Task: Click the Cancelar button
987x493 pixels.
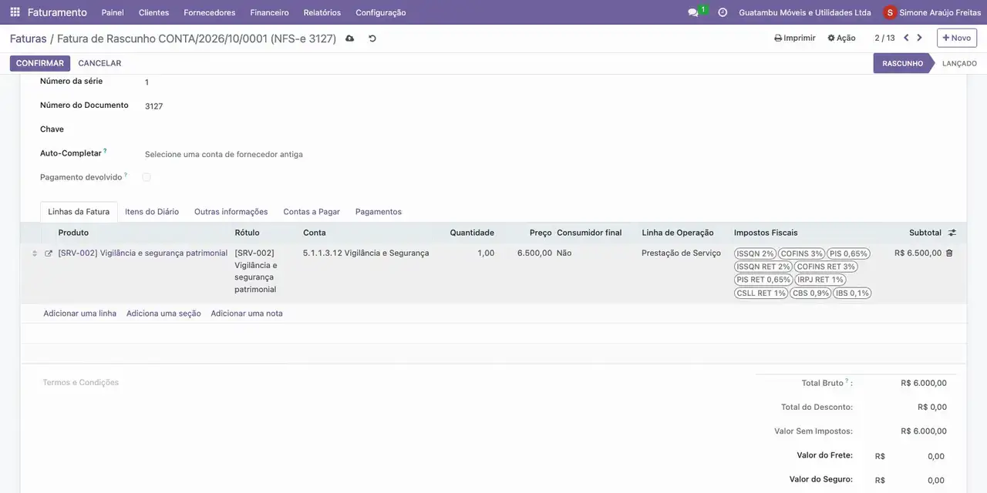Action: (99, 63)
